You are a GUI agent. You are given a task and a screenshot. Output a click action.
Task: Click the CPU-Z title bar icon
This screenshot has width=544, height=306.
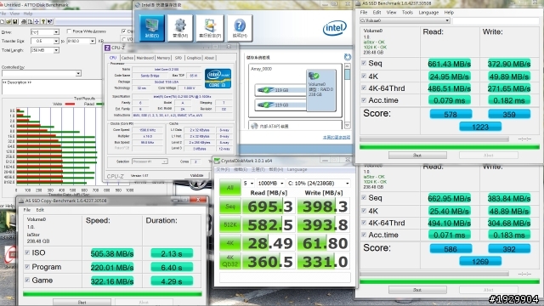[108, 48]
